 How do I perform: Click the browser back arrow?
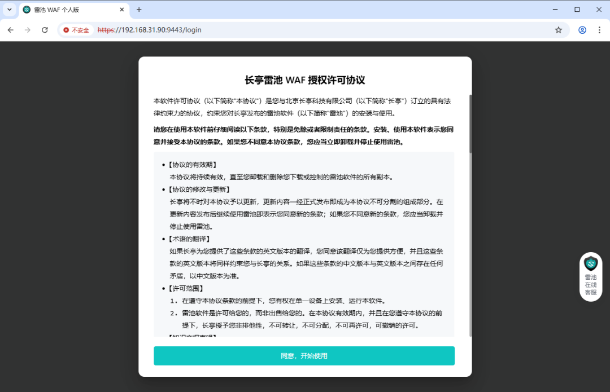point(11,30)
